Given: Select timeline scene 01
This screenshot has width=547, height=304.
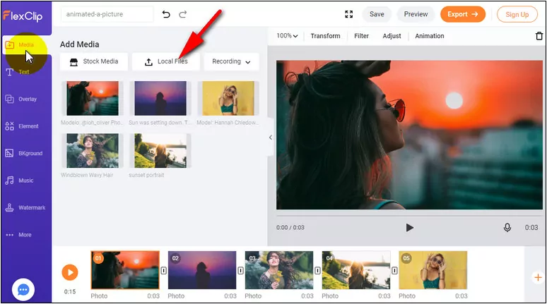Looking at the screenshot, I should 125,270.
